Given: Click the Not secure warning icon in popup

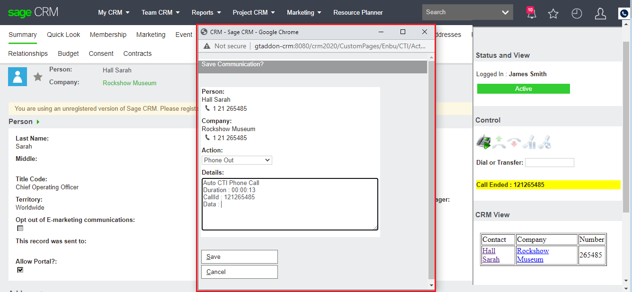Looking at the screenshot, I should click(206, 46).
